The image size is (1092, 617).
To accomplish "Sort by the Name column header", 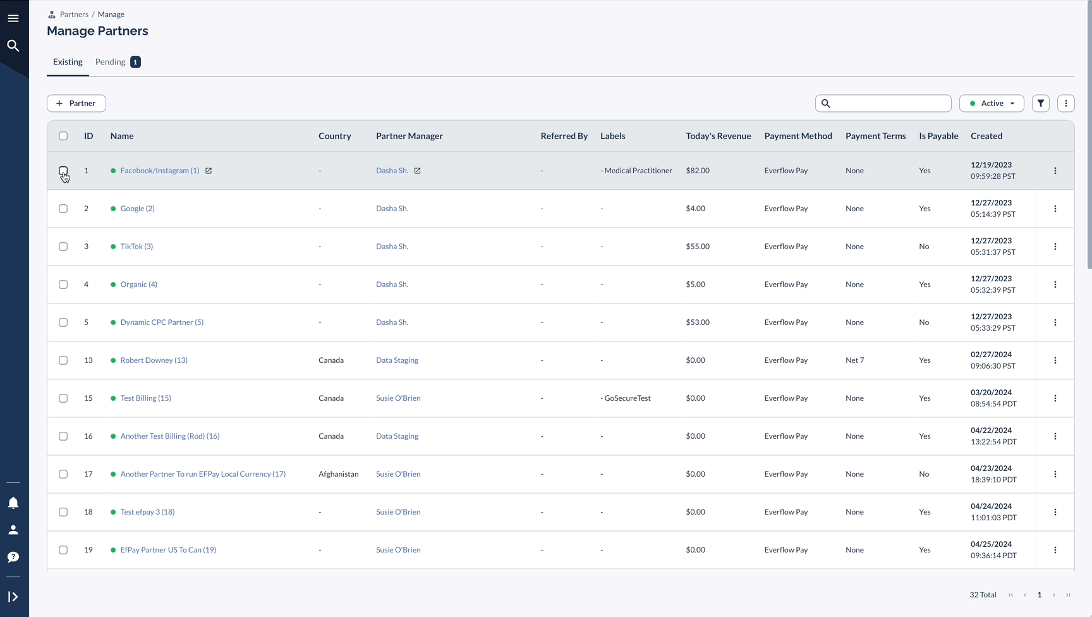I will (122, 136).
